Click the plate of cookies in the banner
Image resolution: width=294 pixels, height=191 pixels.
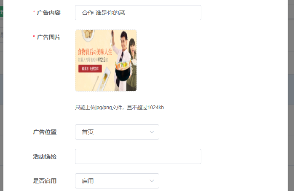pos(88,35)
